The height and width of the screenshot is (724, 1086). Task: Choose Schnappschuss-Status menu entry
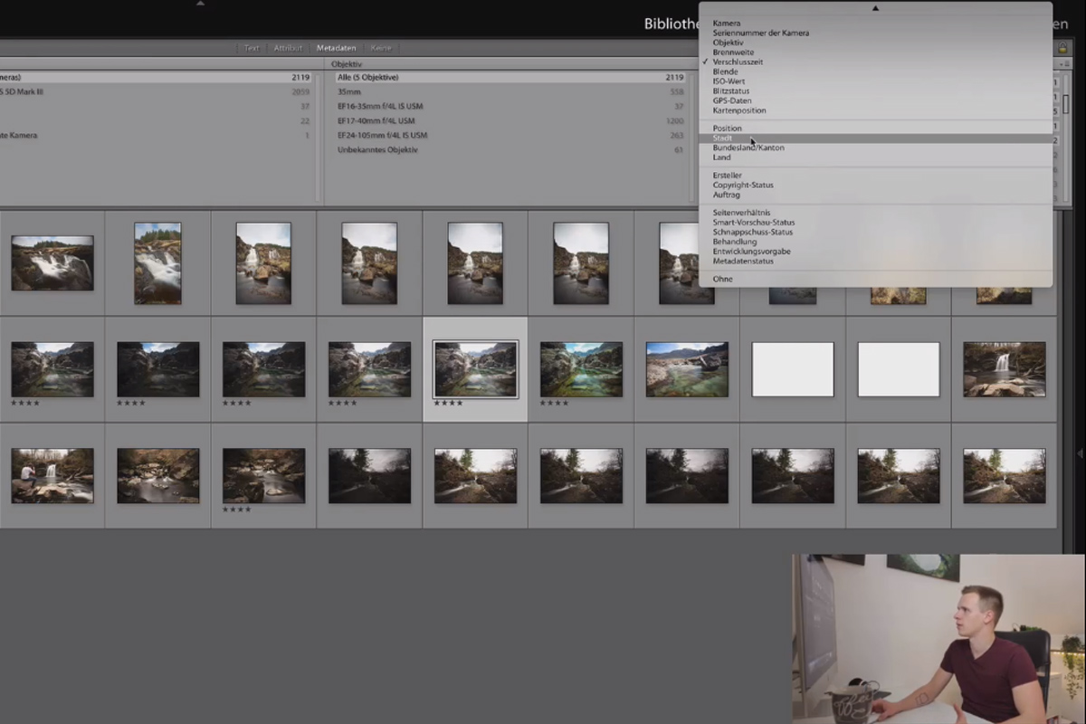point(875,233)
